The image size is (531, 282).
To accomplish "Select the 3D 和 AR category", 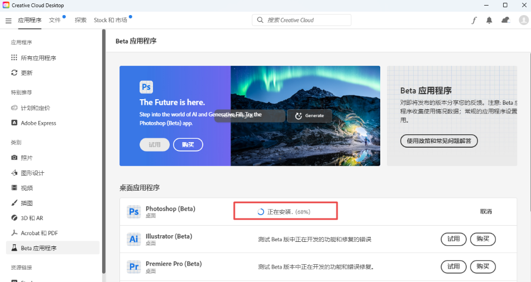I will [x=31, y=218].
